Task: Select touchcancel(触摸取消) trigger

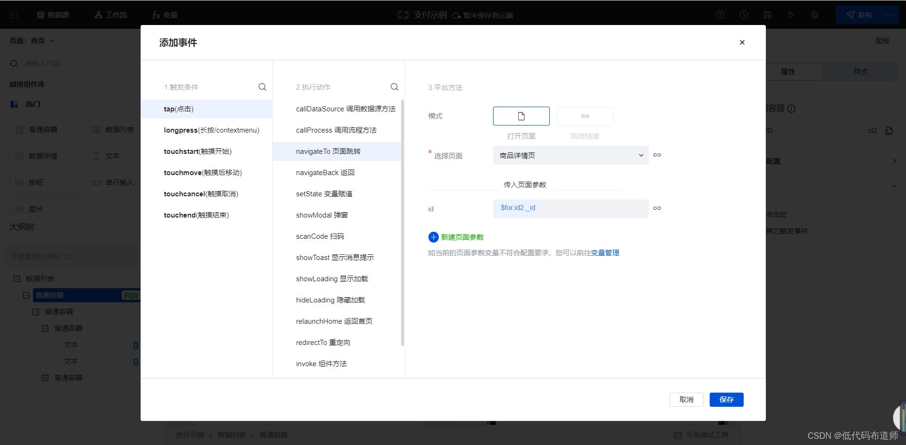Action: coord(206,194)
